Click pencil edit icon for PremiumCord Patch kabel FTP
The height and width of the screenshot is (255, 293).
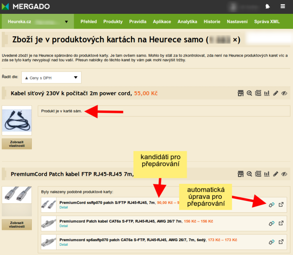tap(275, 174)
